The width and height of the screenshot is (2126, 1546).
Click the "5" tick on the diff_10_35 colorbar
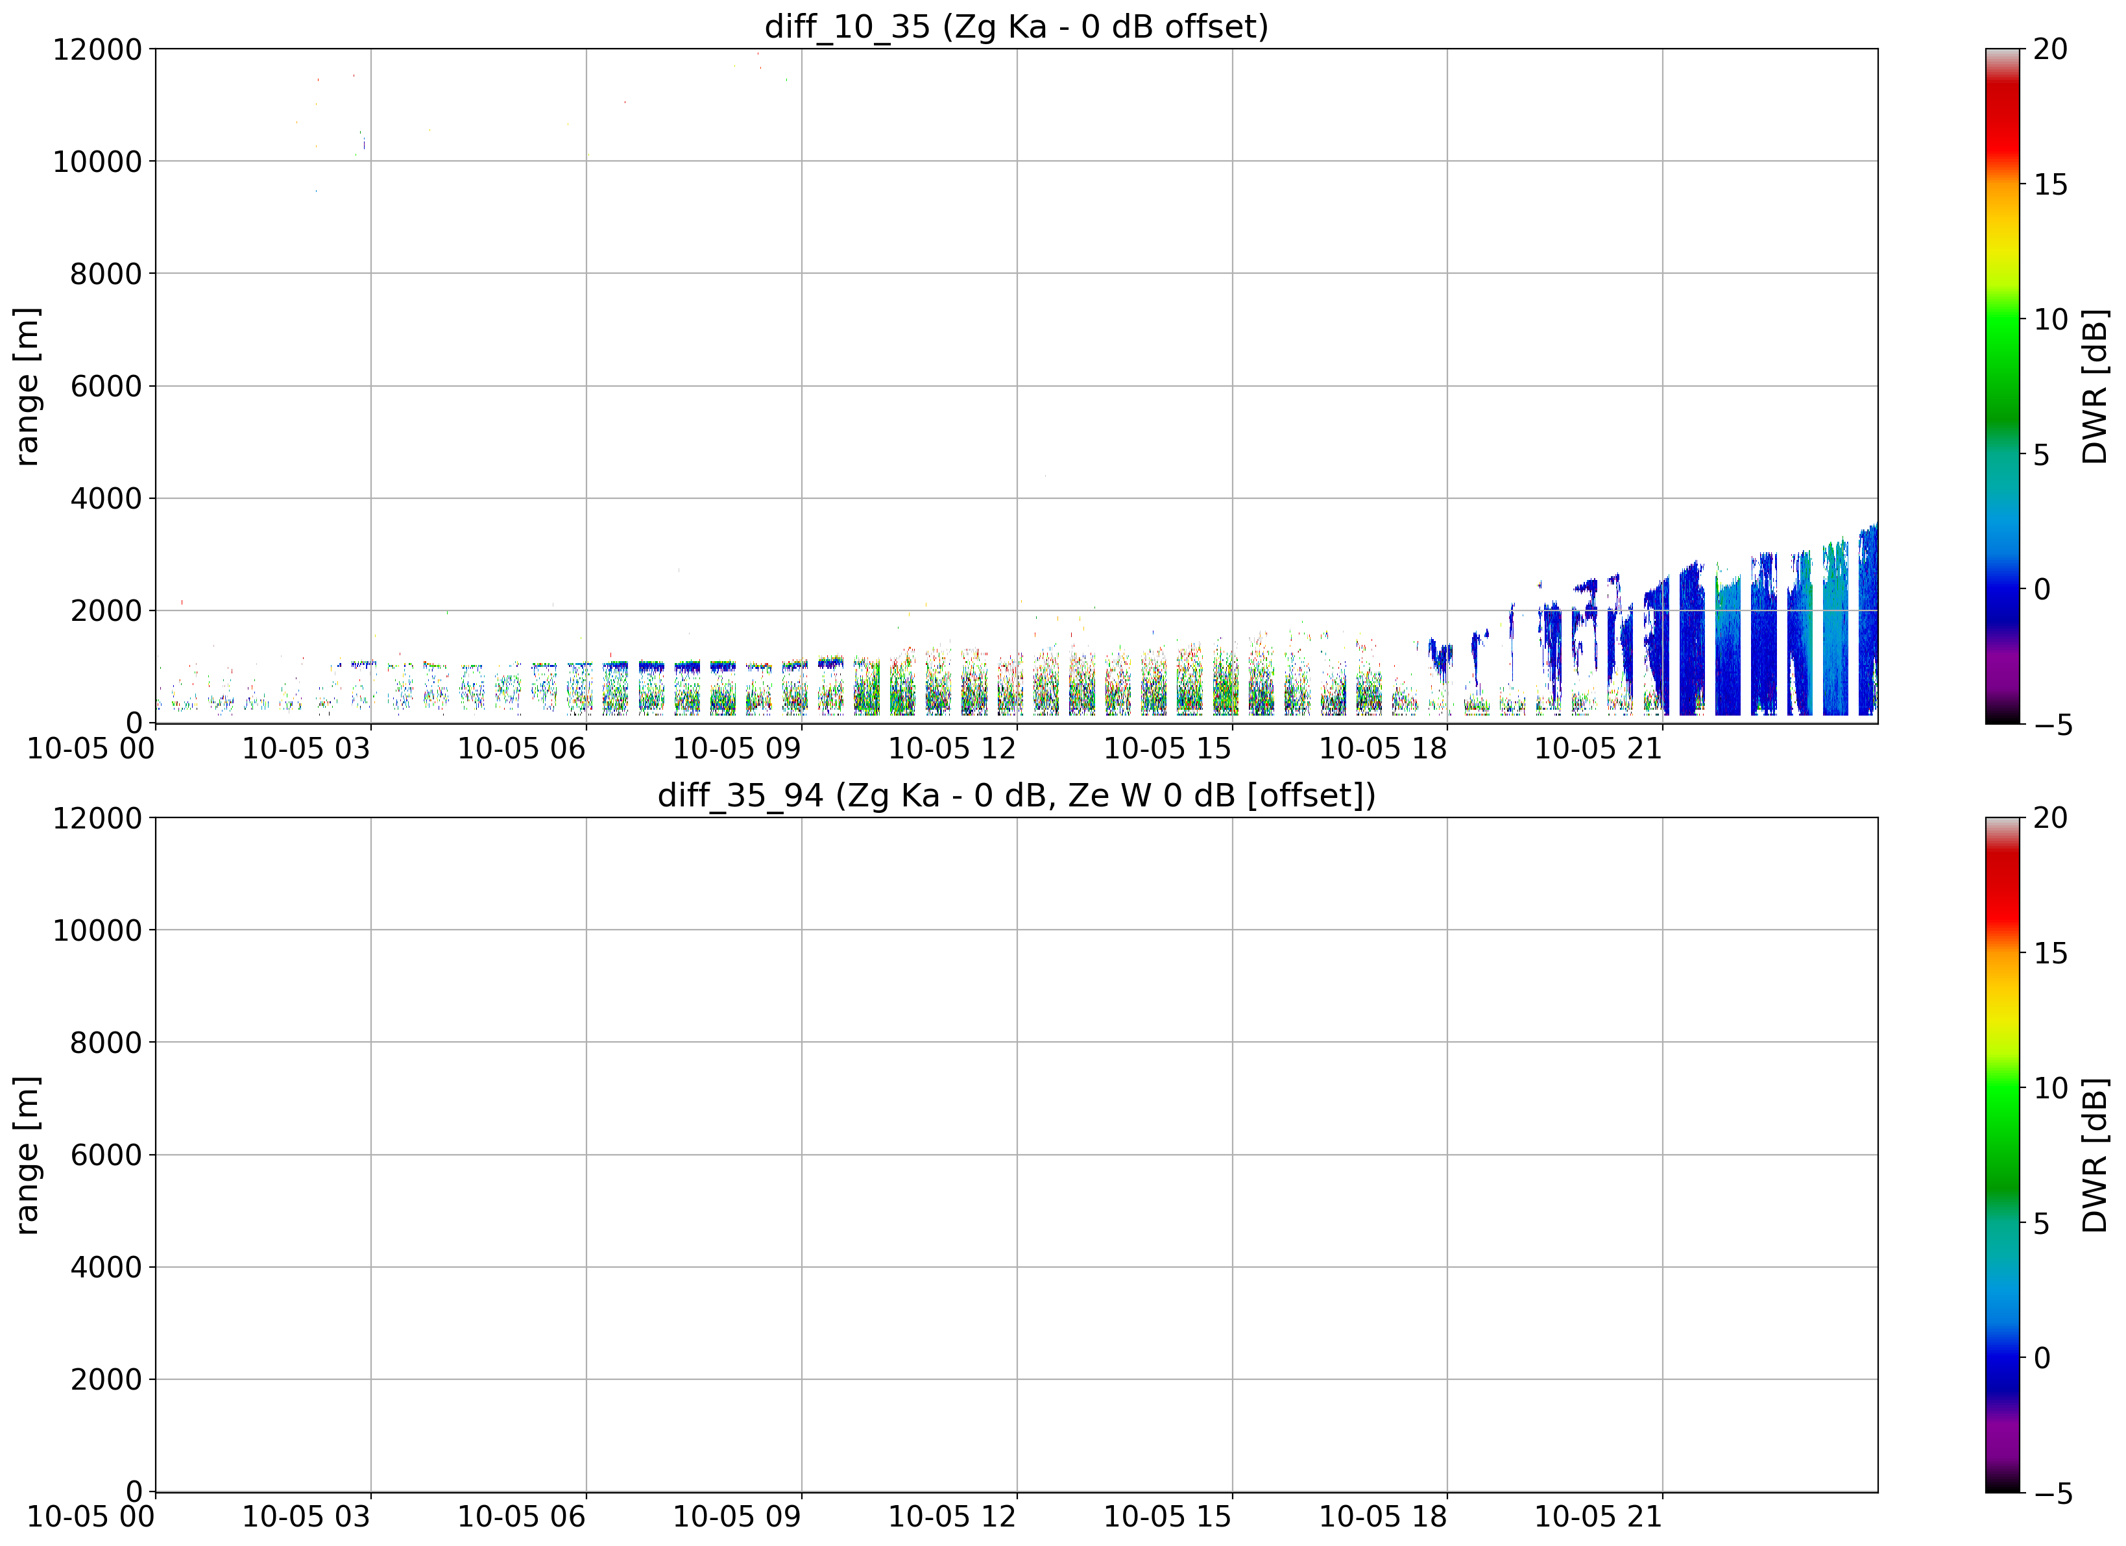pos(2042,453)
